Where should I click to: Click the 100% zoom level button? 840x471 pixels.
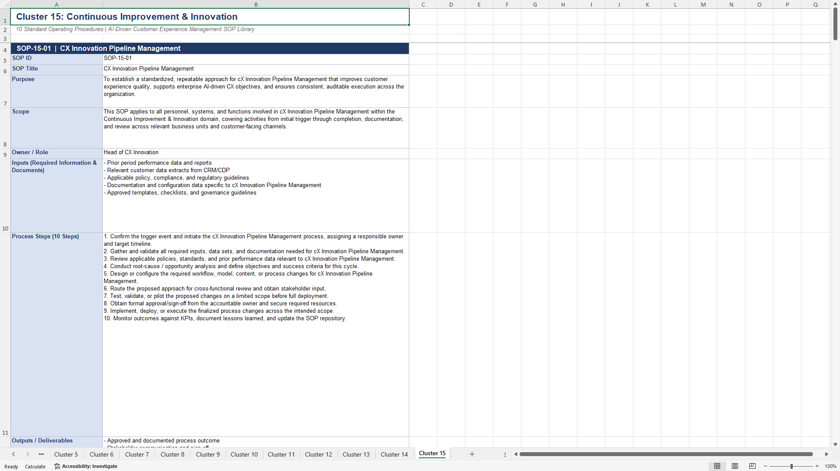(x=830, y=466)
